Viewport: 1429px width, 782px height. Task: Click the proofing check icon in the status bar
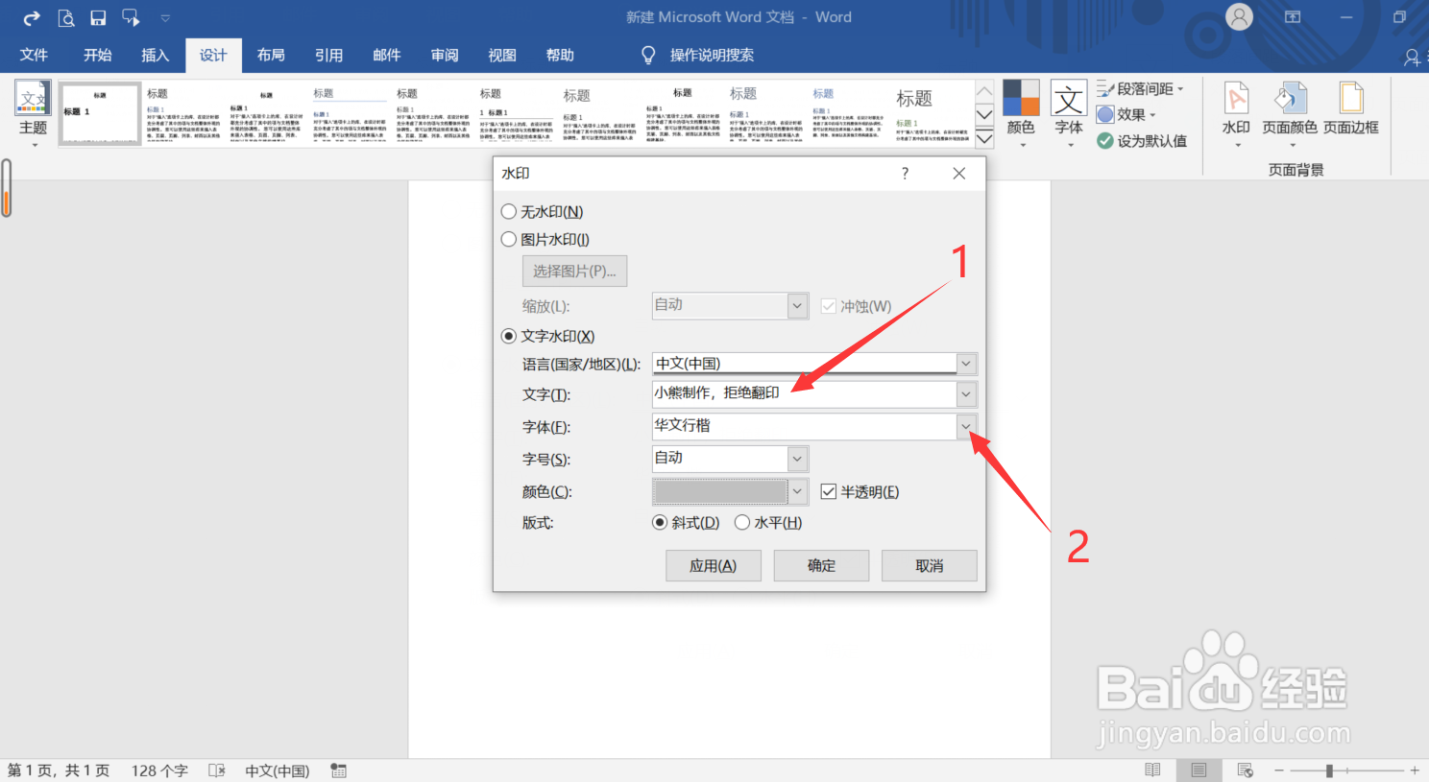coord(217,770)
